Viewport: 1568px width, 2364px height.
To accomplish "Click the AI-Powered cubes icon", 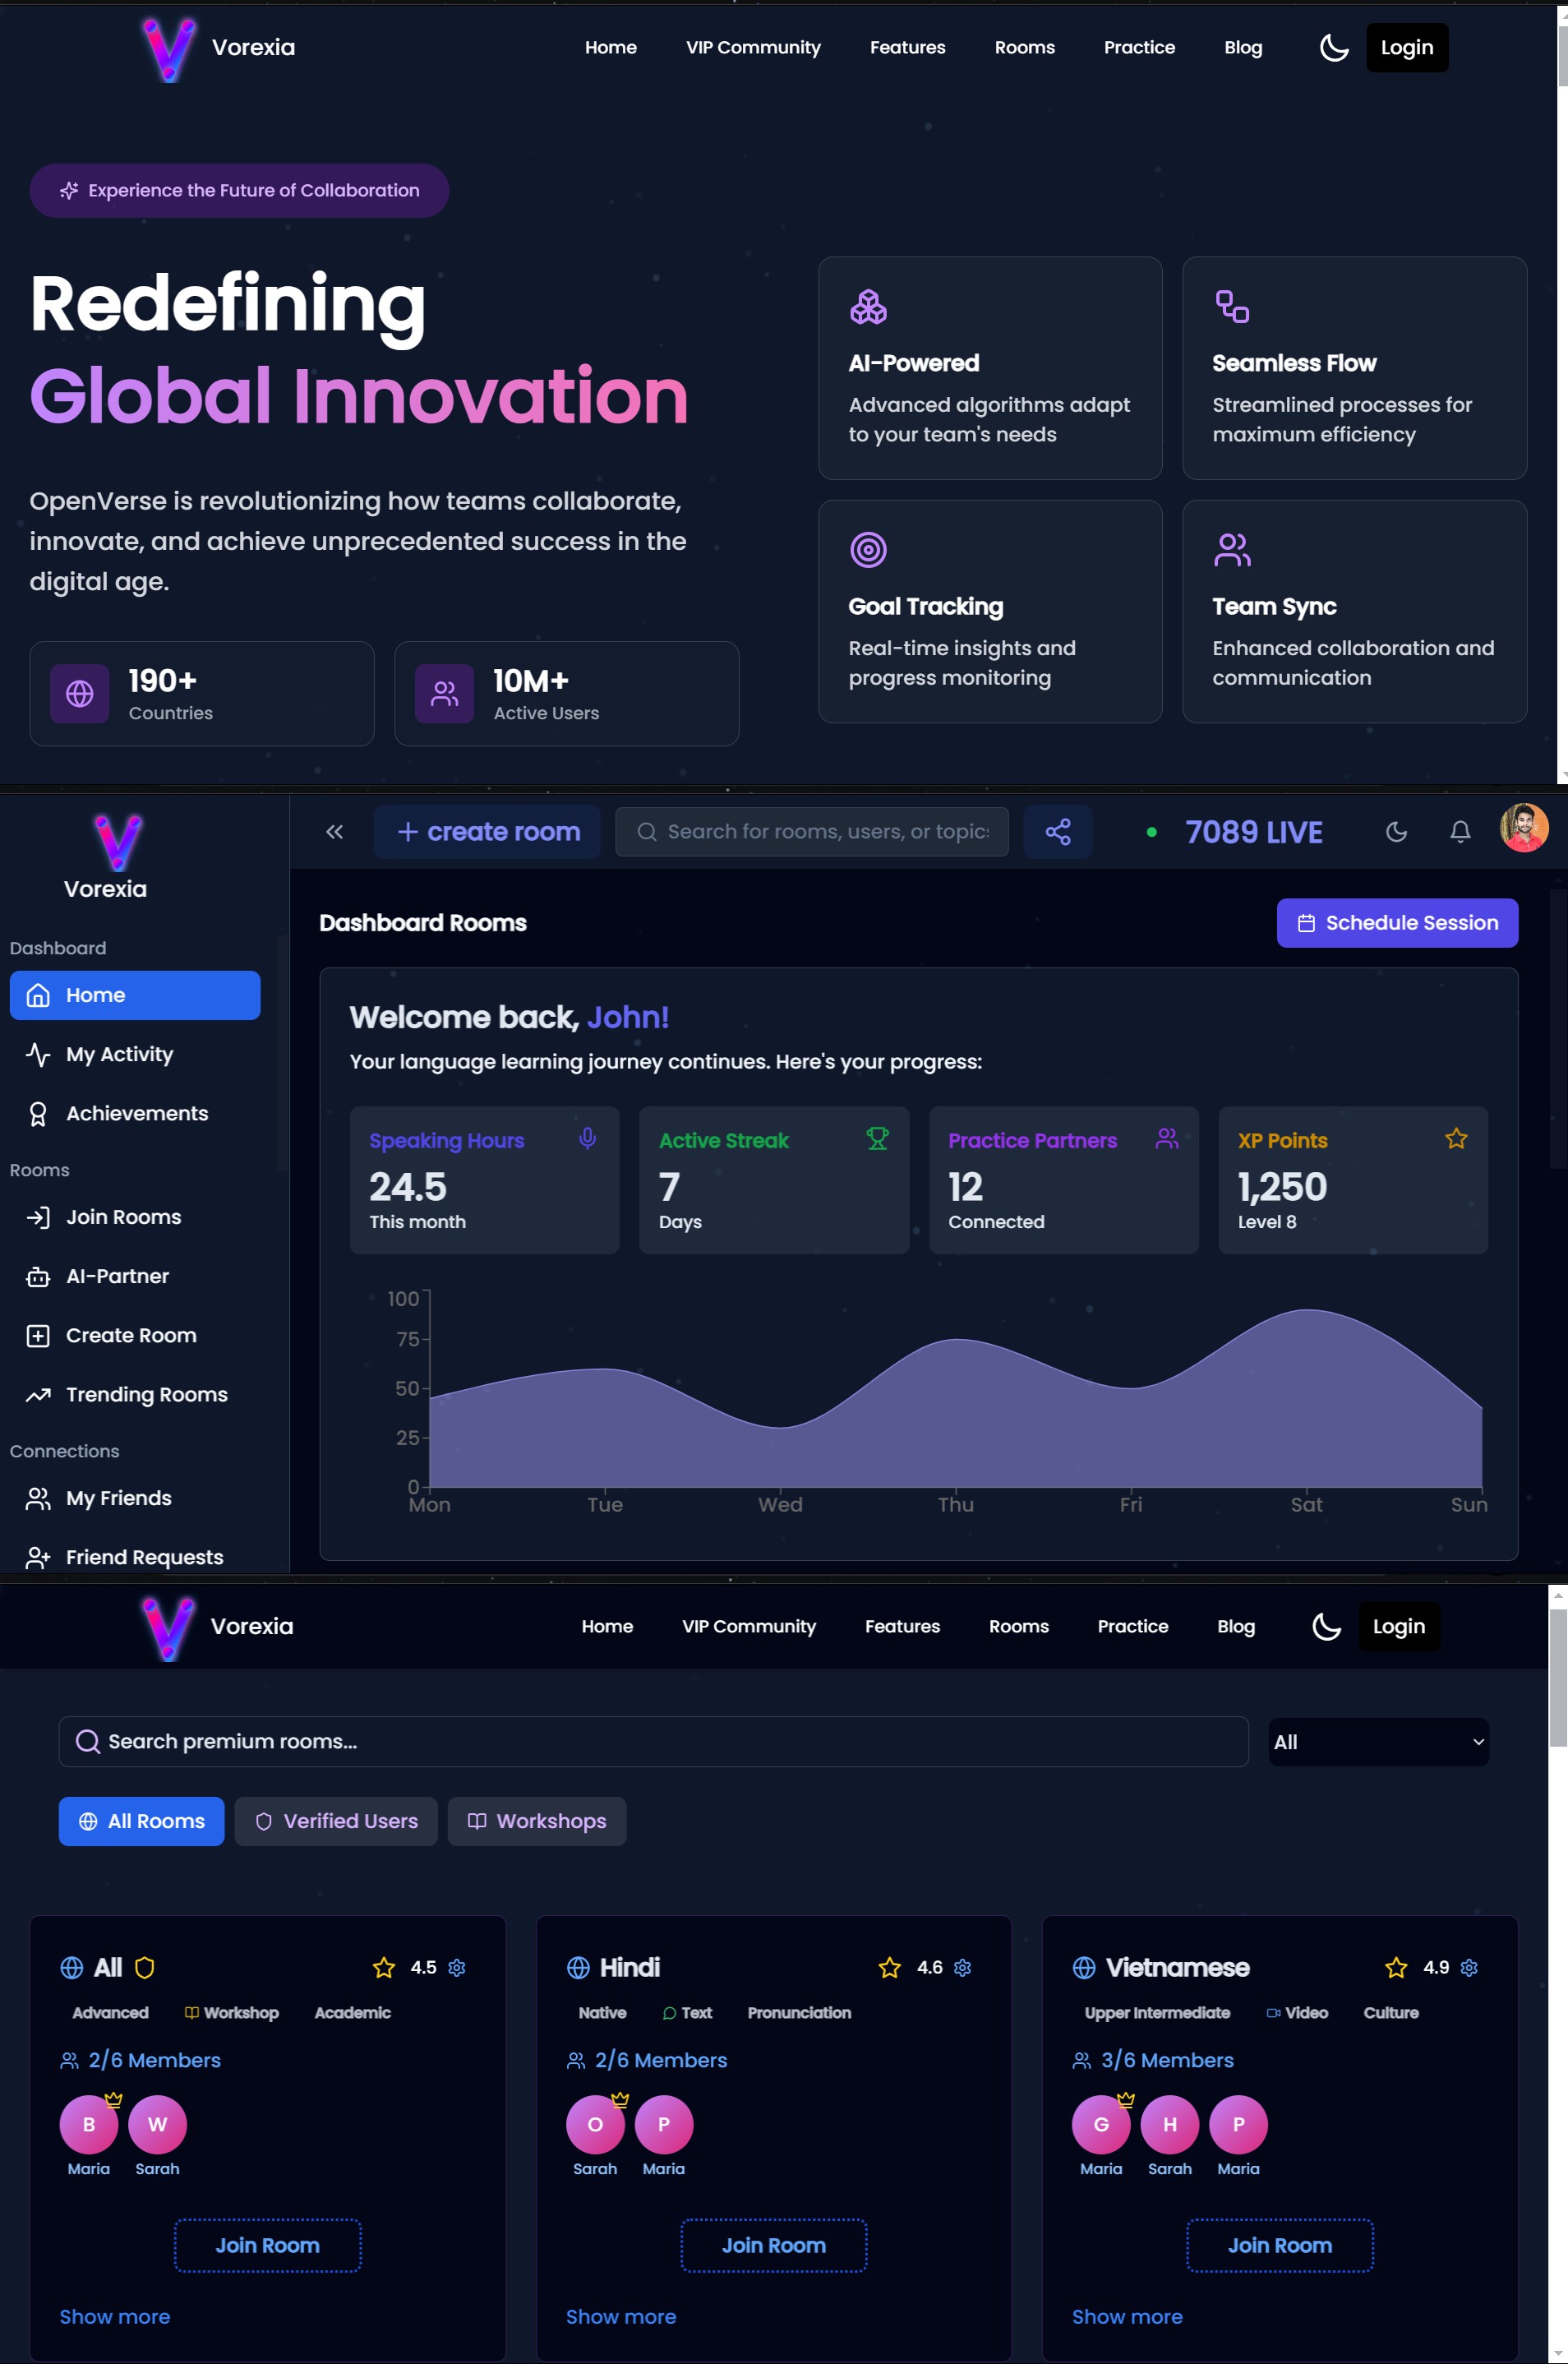I will tap(867, 306).
